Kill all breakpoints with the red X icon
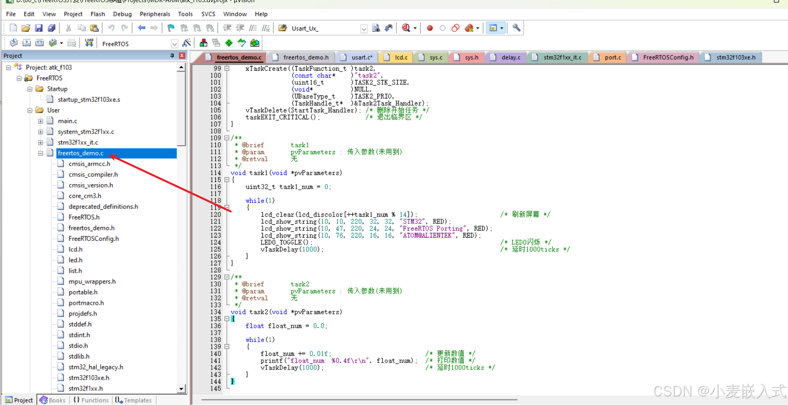The width and height of the screenshot is (788, 405). [x=468, y=27]
